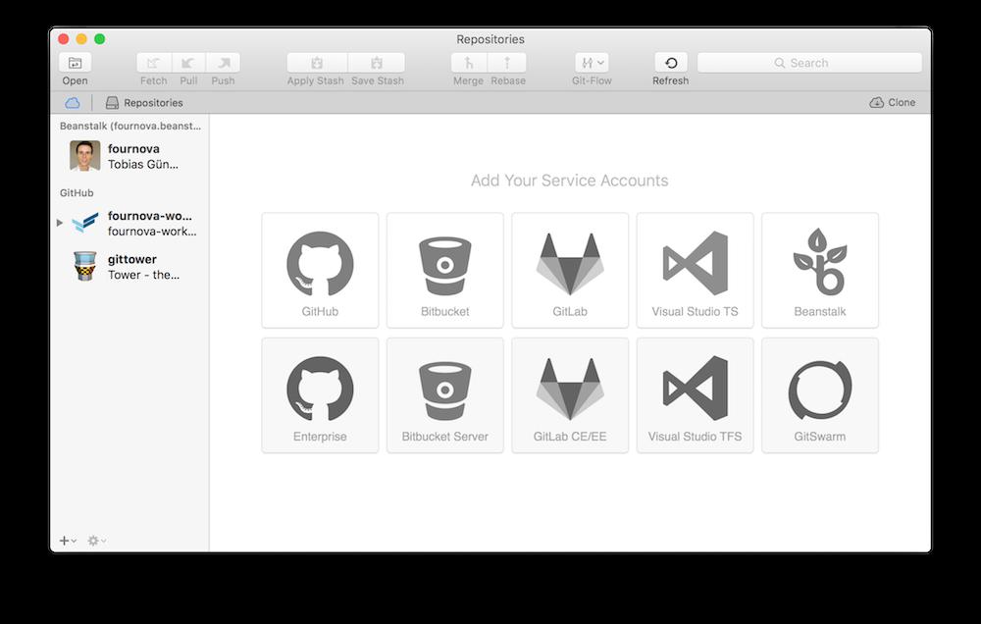Click the Apply Stash toolbar icon
The width and height of the screenshot is (981, 624).
tap(317, 63)
